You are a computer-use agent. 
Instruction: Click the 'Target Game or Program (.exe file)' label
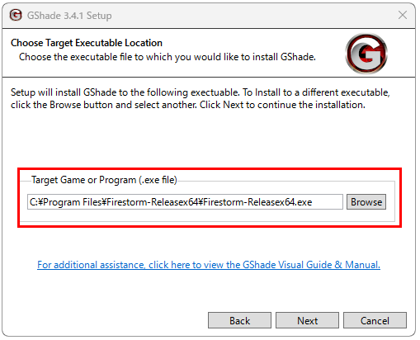click(104, 180)
